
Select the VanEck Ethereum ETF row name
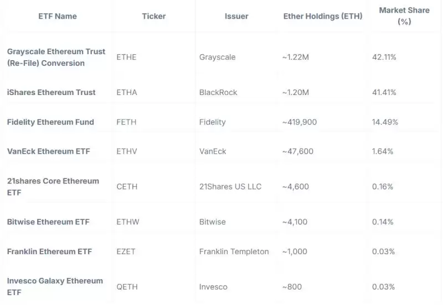tap(48, 151)
